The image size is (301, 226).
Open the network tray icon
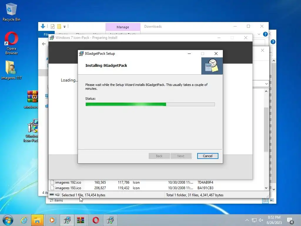tap(254, 220)
